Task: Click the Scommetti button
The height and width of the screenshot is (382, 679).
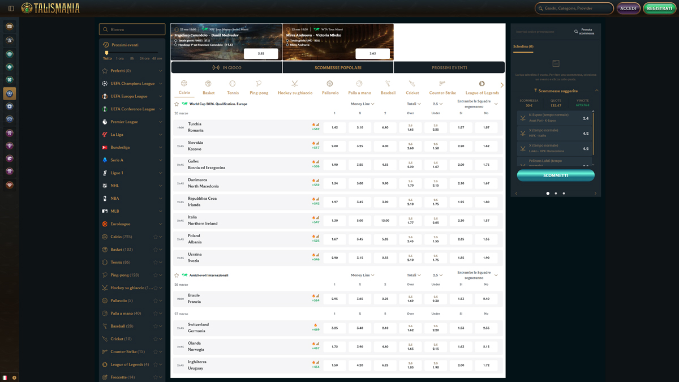Action: click(556, 175)
